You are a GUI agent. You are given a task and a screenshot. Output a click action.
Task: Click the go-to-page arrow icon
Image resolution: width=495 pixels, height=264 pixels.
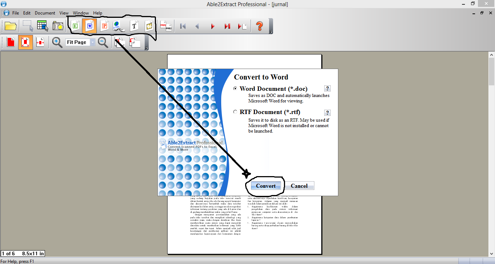click(x=242, y=26)
